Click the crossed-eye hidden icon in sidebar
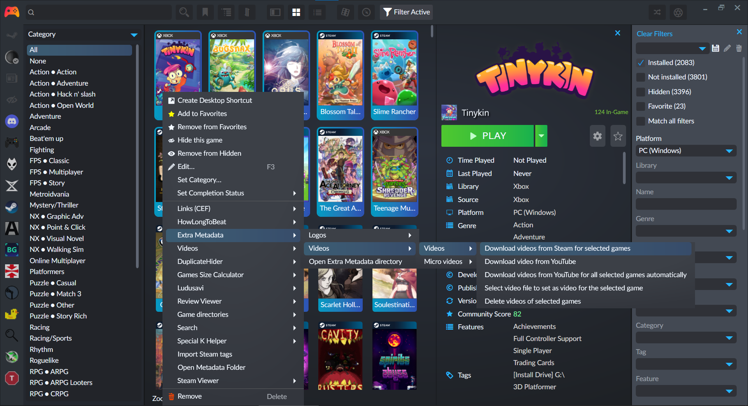 tap(12, 100)
